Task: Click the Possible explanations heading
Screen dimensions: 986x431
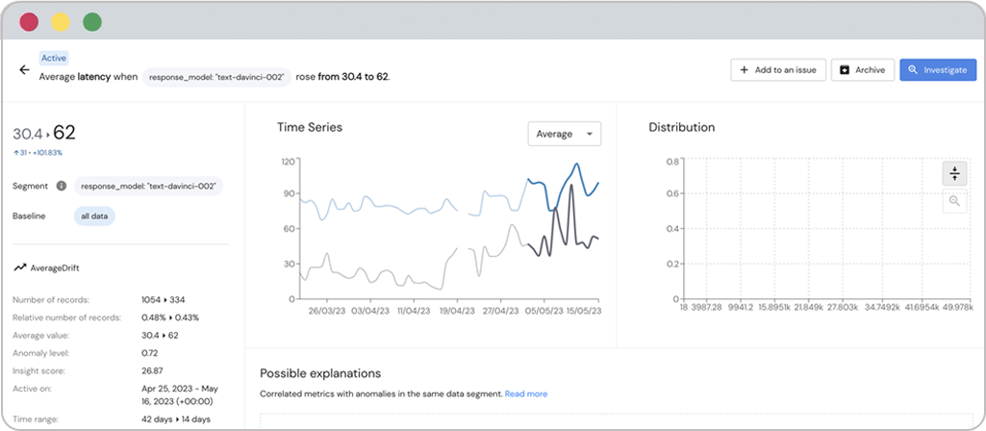Action: point(320,373)
